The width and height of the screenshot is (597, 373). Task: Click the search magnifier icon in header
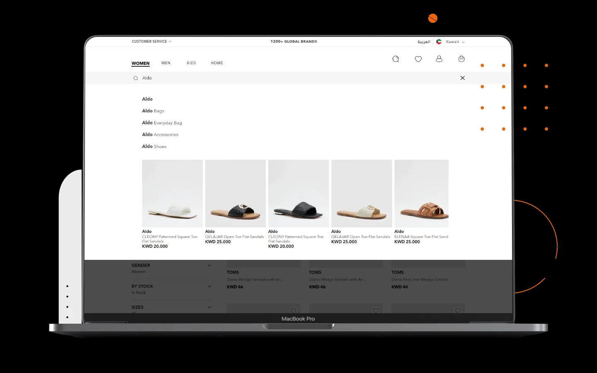(396, 59)
